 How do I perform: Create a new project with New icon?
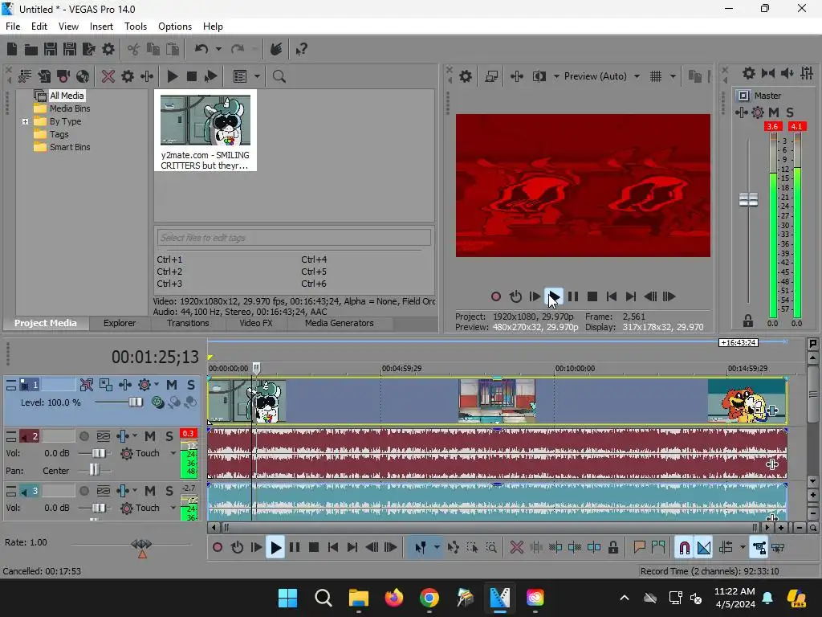[12, 49]
